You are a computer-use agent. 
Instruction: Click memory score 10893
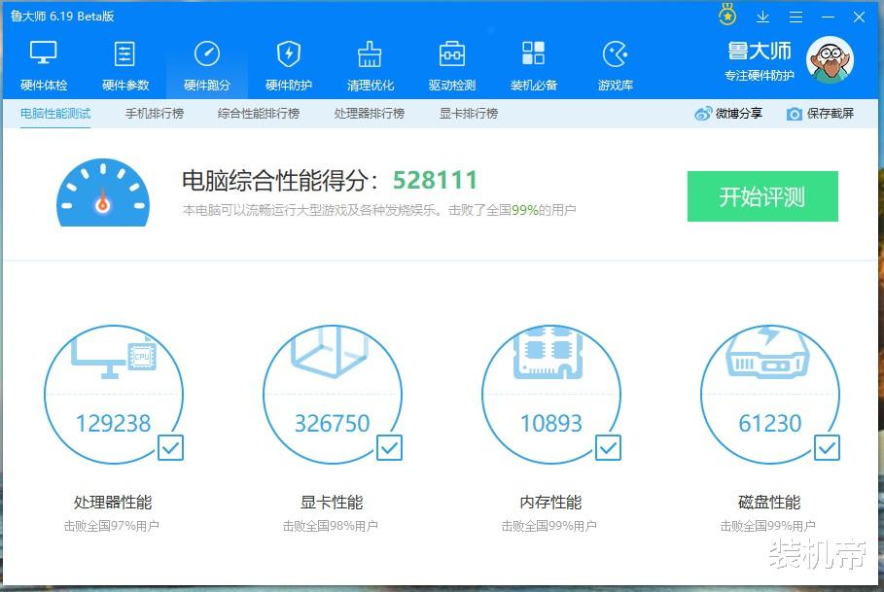point(550,423)
